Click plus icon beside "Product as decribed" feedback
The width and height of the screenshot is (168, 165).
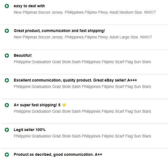[x=7, y=155]
